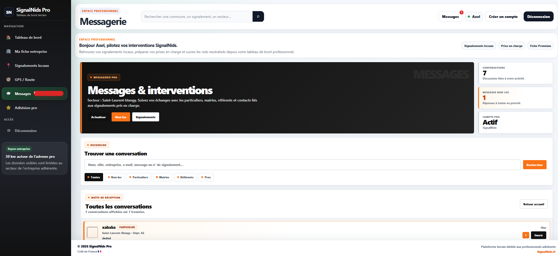Click the red unread badge on header Messages

coord(461,12)
